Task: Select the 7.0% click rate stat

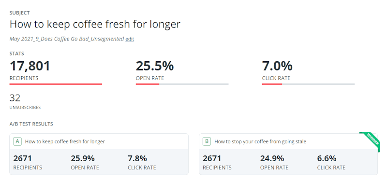Action: (277, 66)
